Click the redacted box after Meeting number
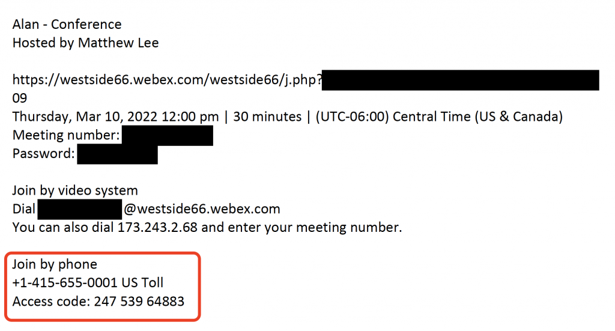615x331 pixels. tap(168, 136)
